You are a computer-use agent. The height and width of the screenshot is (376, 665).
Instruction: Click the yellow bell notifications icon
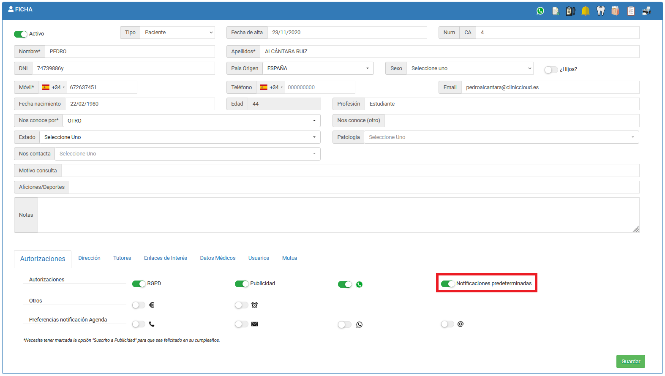click(586, 11)
